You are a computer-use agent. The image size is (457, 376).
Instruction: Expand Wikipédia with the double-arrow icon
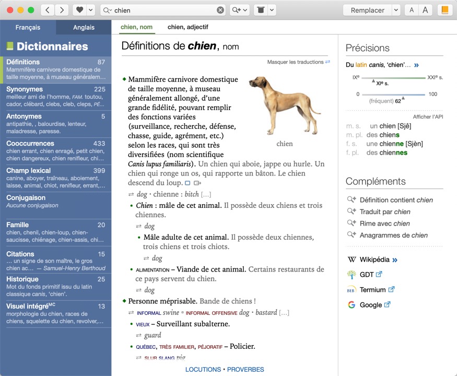(x=395, y=260)
